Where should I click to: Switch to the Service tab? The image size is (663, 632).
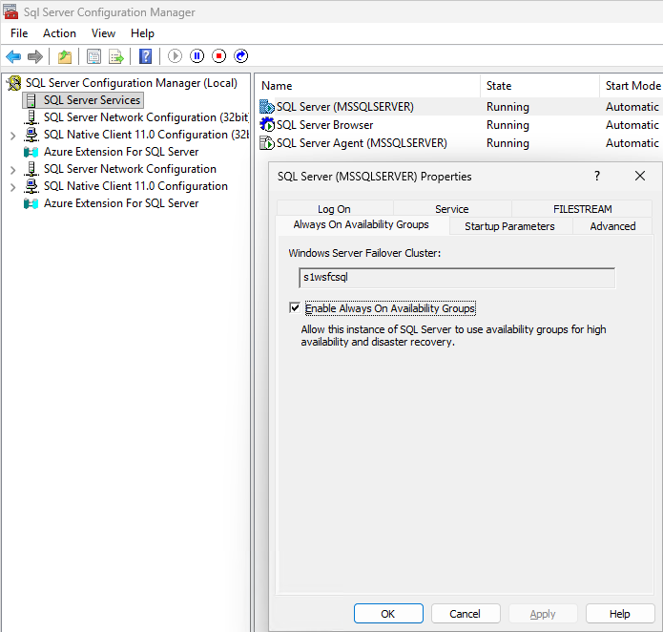(x=452, y=208)
